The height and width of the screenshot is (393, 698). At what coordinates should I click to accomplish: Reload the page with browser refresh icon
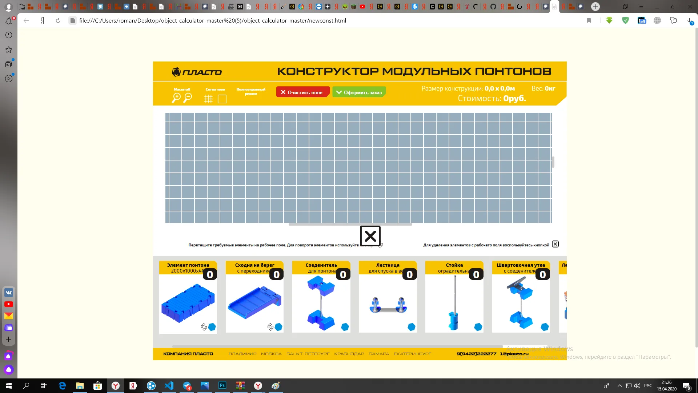58,21
